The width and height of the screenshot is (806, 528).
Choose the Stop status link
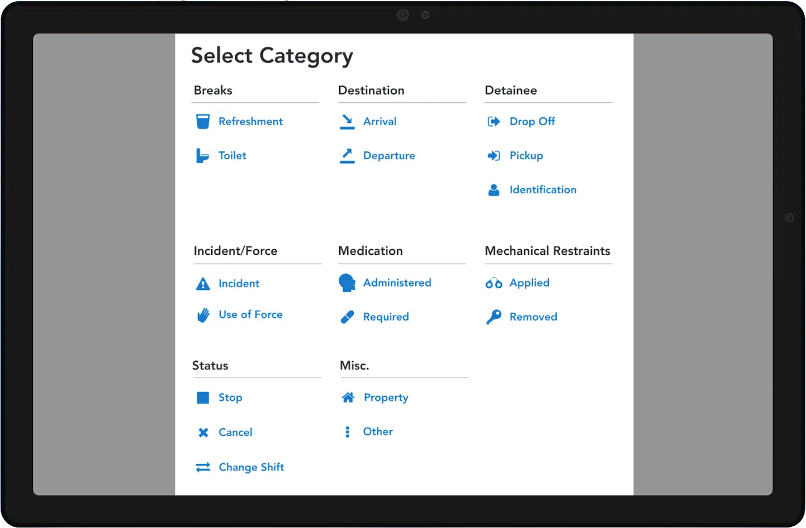pyautogui.click(x=230, y=398)
